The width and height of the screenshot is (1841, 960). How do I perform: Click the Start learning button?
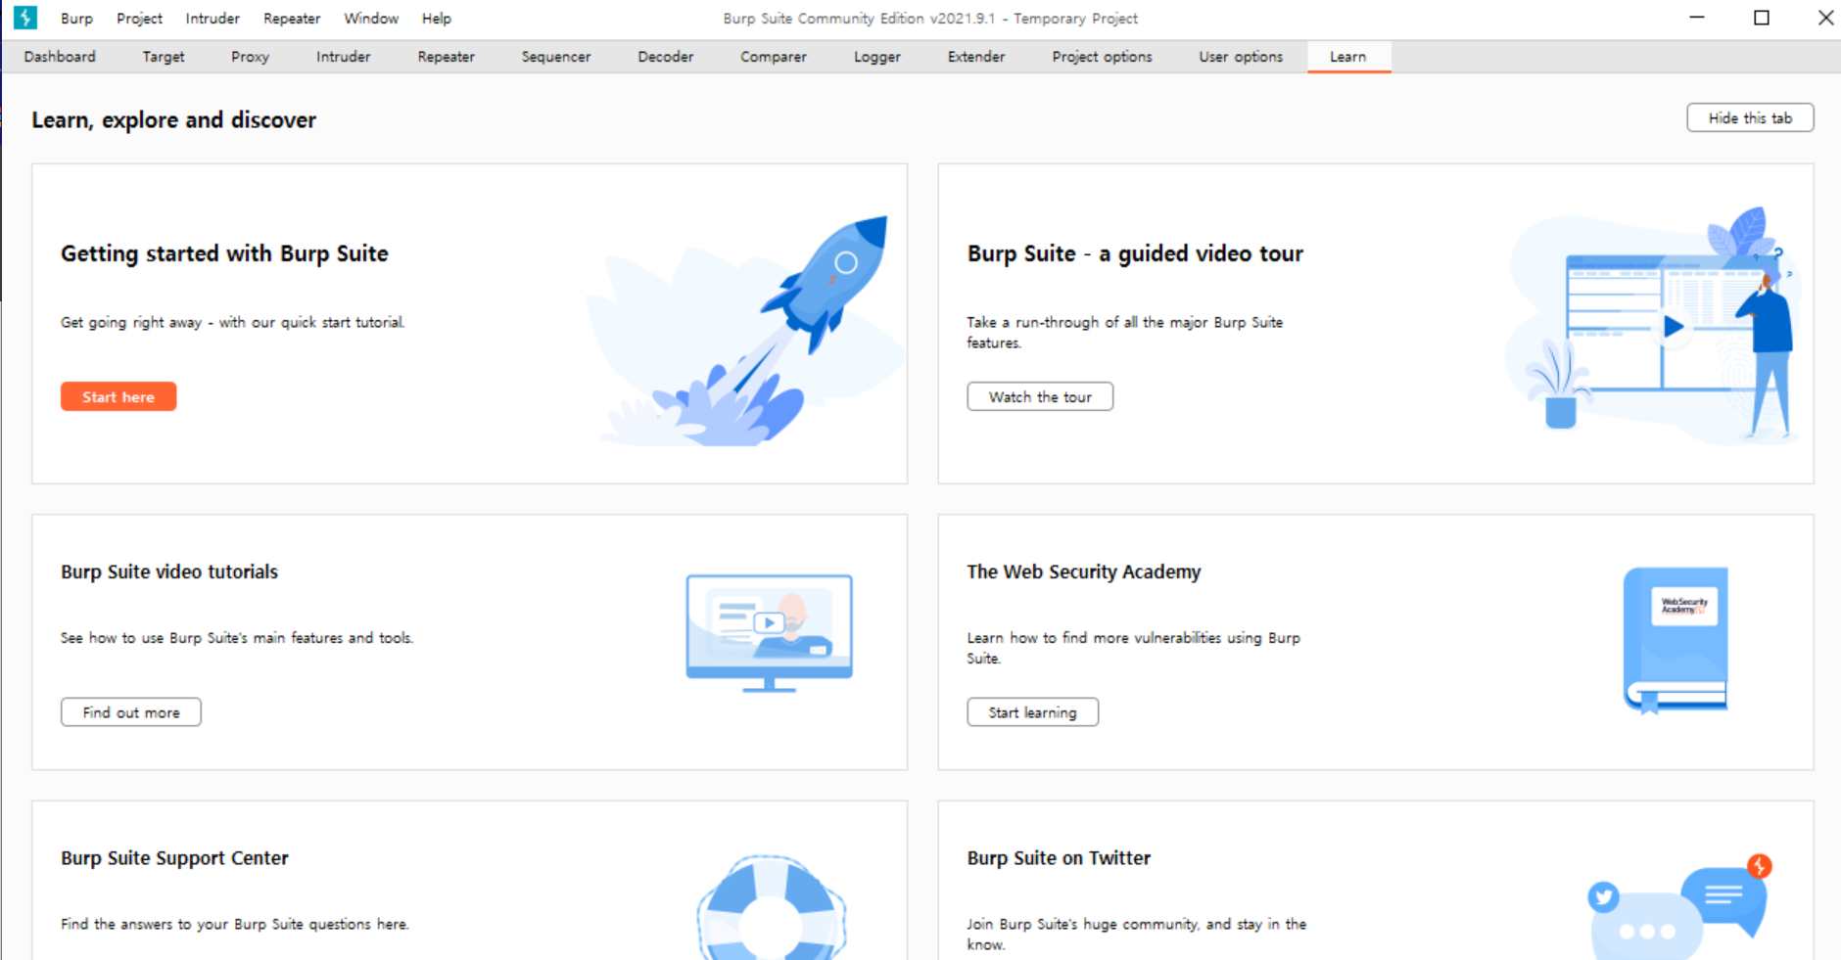pos(1032,711)
